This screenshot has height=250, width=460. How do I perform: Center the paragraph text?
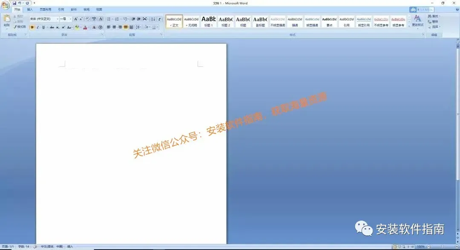tap(114, 27)
